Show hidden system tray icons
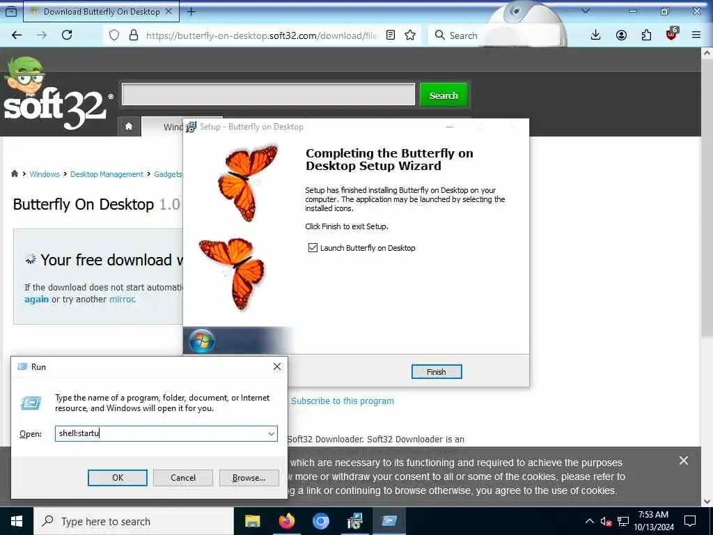Viewport: 713px width, 535px height. 589,521
